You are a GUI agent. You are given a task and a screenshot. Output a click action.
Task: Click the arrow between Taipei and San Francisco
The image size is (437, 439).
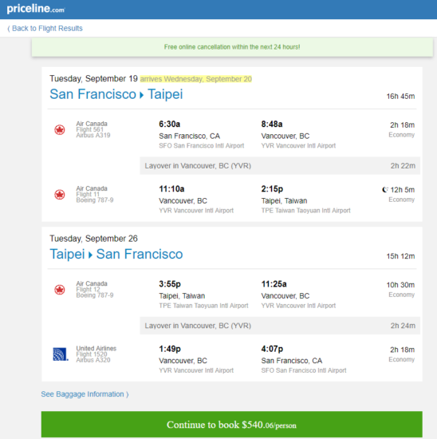click(90, 255)
